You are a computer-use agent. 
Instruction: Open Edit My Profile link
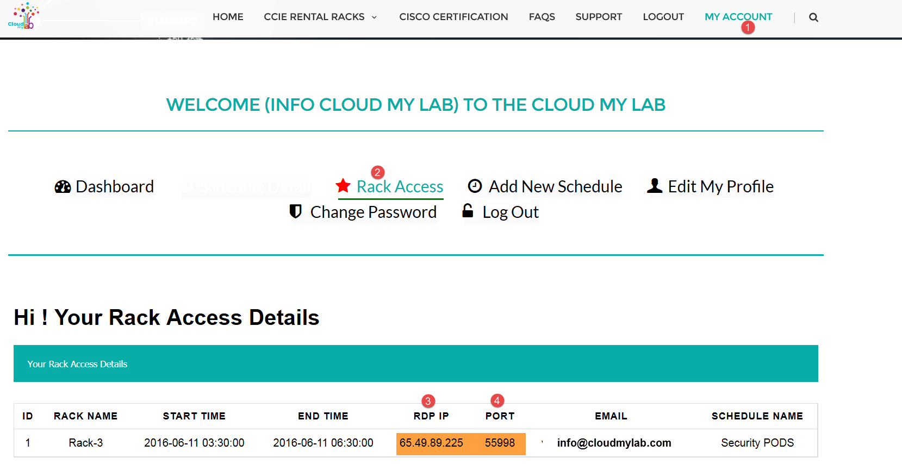tap(720, 187)
